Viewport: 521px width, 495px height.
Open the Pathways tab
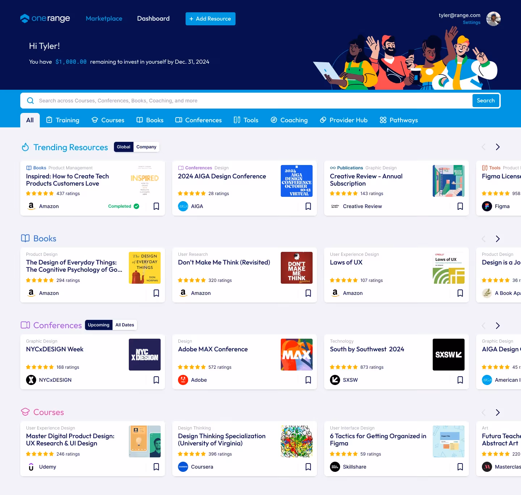pyautogui.click(x=399, y=120)
